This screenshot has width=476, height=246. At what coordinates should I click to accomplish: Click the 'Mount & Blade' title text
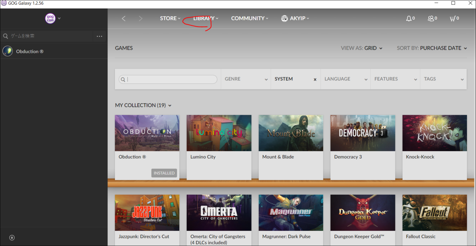[x=278, y=157]
